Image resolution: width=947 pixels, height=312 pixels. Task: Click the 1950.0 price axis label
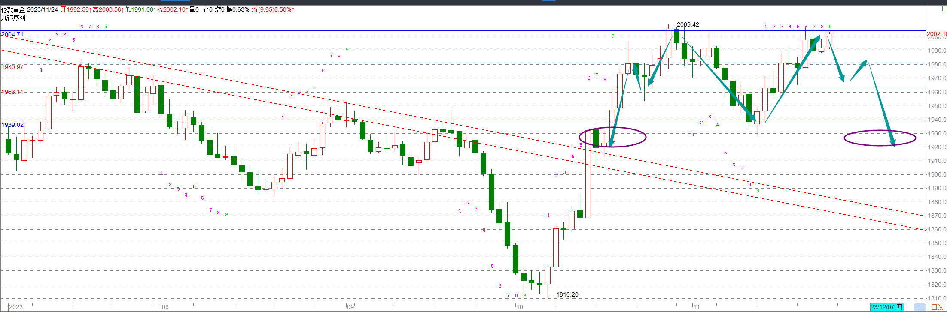pyautogui.click(x=937, y=106)
